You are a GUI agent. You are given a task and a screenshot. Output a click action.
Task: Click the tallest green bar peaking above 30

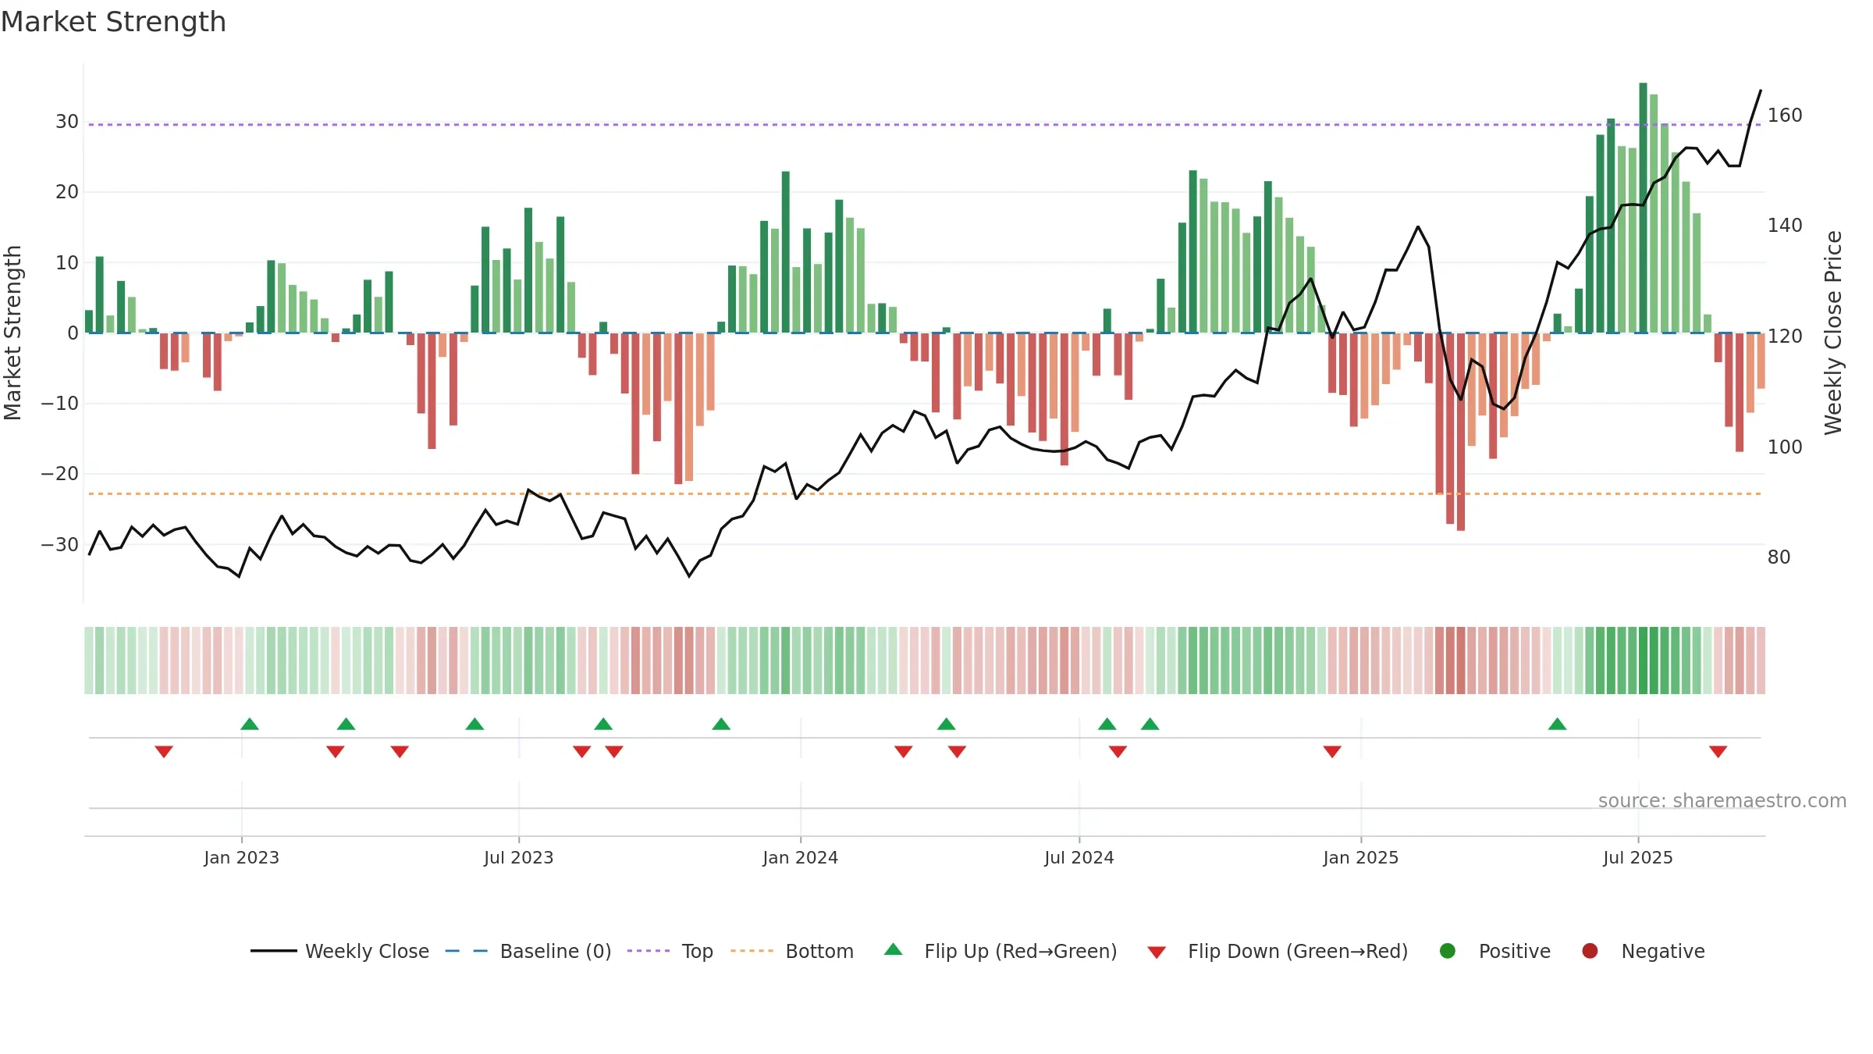click(x=1643, y=208)
